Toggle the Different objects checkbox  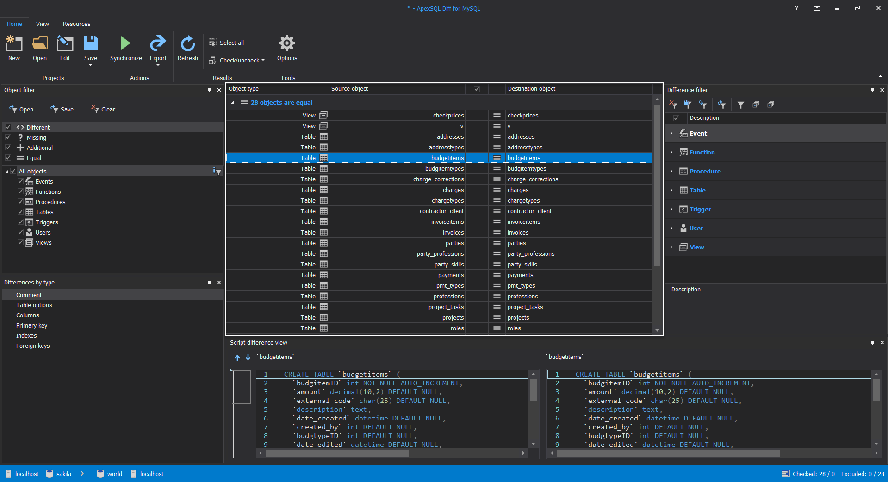(x=8, y=127)
